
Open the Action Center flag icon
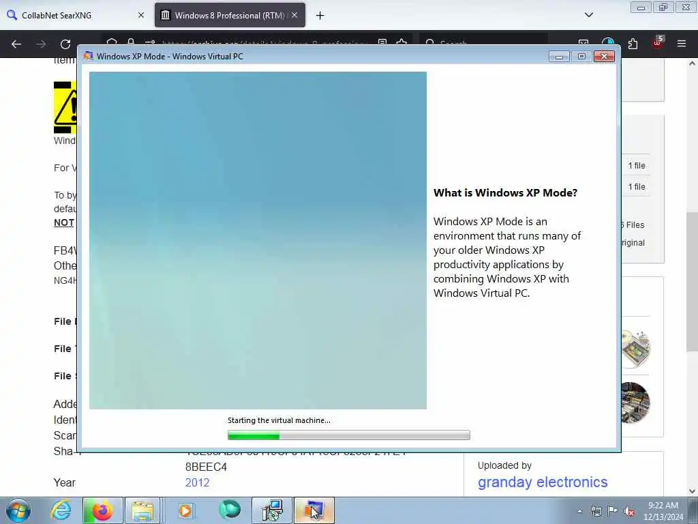click(613, 511)
